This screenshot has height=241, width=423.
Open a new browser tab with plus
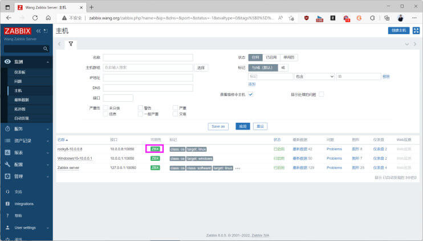pos(92,7)
